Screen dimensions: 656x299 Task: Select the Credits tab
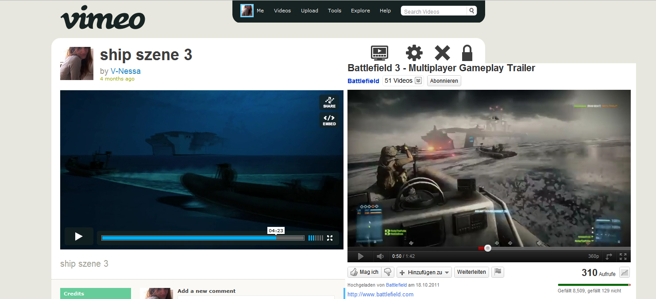pyautogui.click(x=96, y=293)
